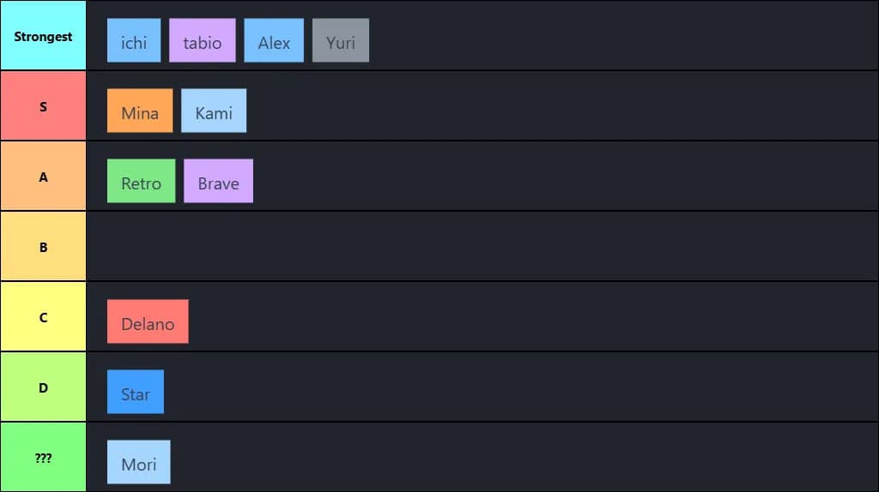Click the Strongest tier label
879x492 pixels.
tap(43, 36)
